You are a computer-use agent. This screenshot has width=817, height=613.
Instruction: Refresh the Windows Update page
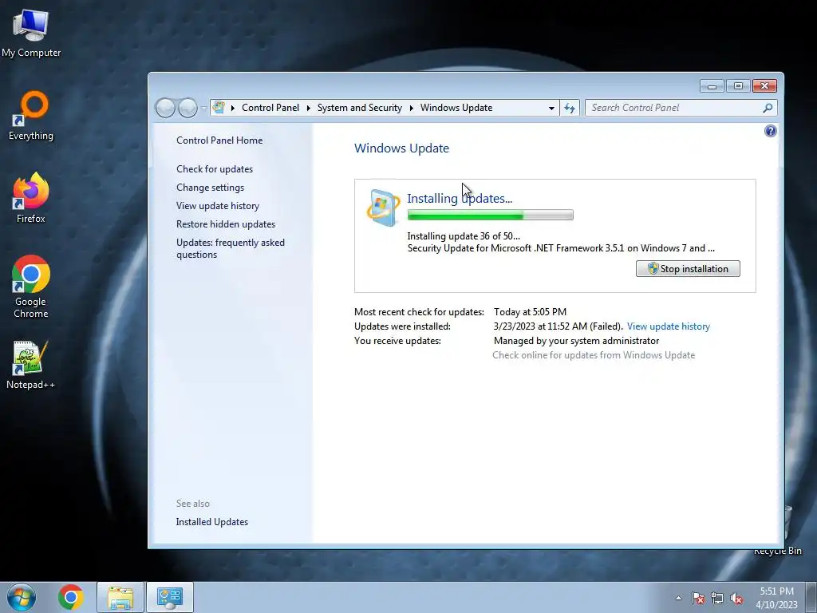pos(570,108)
